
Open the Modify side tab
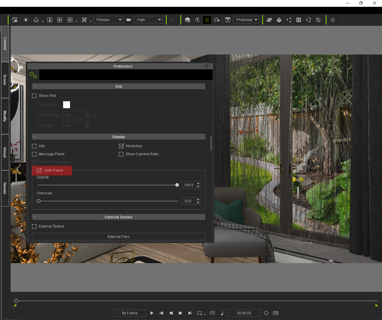(x=5, y=116)
